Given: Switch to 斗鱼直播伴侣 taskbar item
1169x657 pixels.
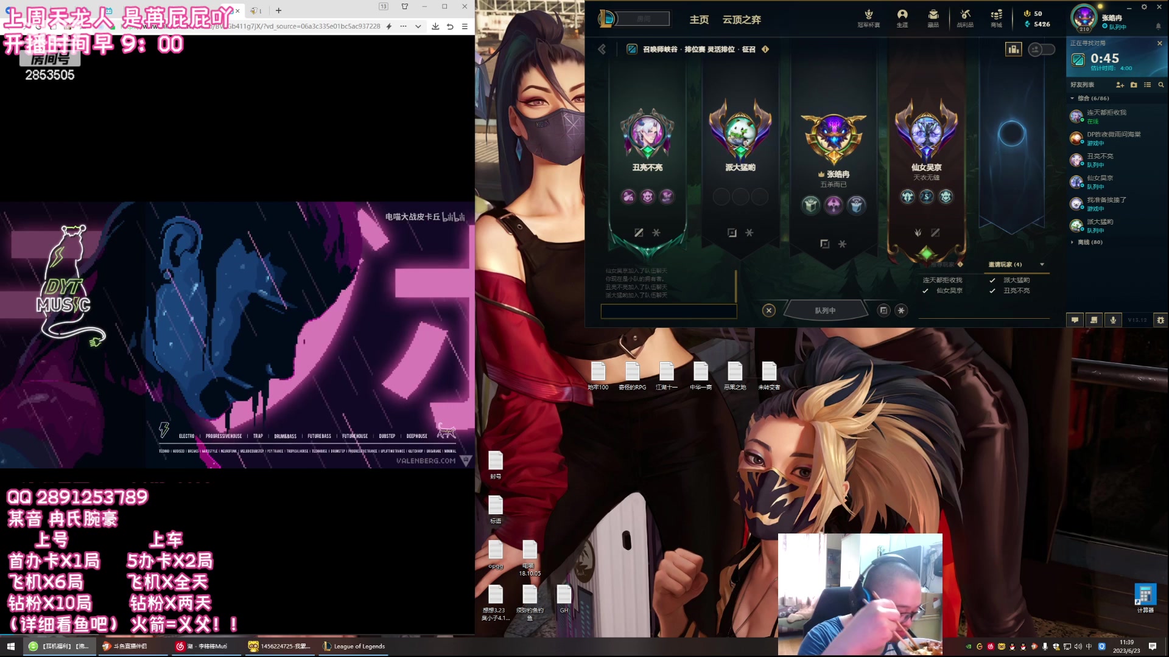Looking at the screenshot, I should (132, 646).
